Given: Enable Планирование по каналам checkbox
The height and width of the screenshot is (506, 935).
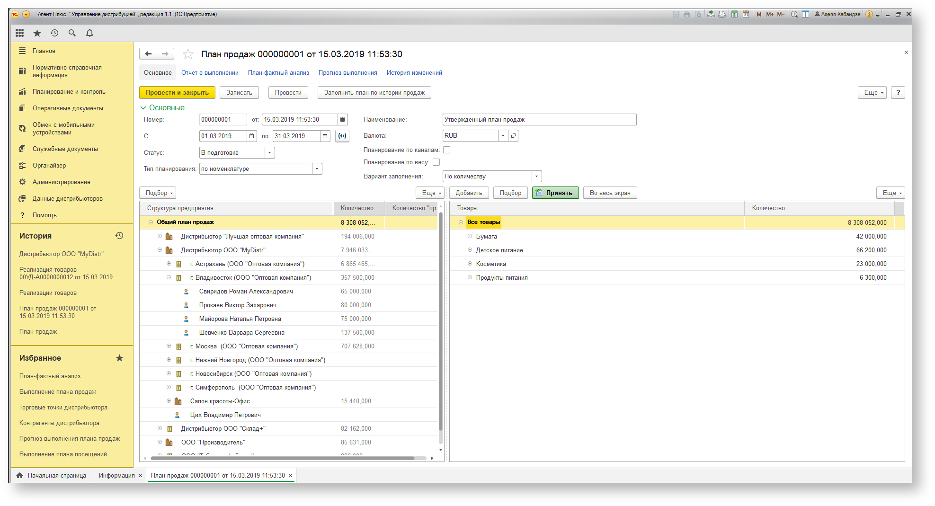Looking at the screenshot, I should coord(446,150).
